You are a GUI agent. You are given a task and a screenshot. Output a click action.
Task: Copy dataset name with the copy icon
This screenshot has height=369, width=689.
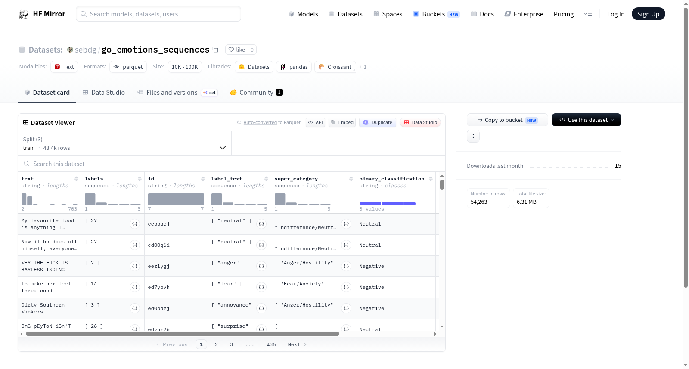[x=215, y=50]
